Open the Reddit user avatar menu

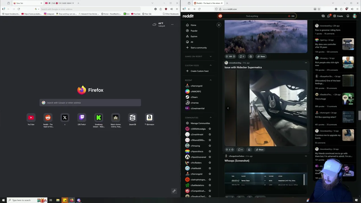[x=355, y=16]
